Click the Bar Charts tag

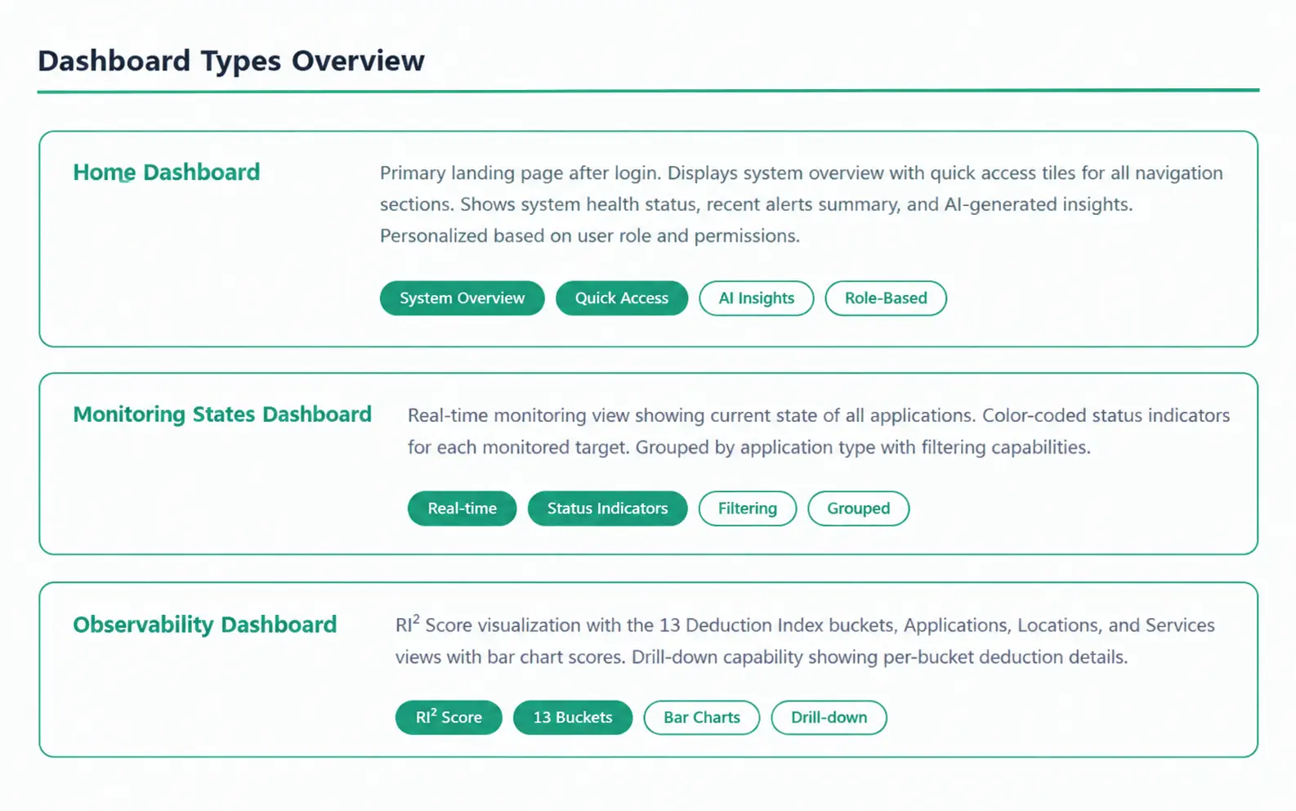click(702, 717)
